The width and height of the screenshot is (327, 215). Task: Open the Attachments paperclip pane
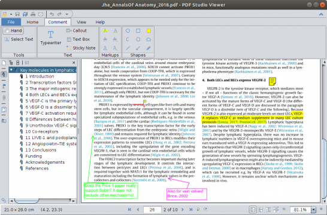tap(4, 98)
